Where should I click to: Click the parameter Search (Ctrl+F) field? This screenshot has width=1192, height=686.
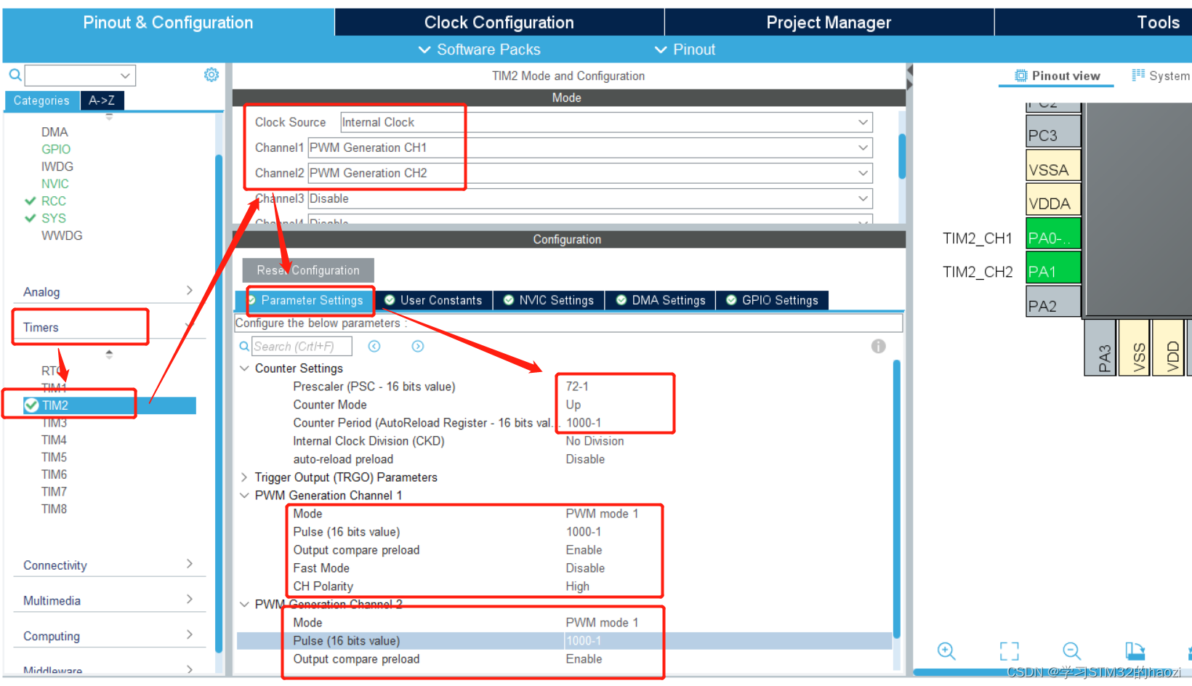302,347
